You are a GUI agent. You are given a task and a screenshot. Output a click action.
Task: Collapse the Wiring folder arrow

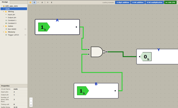pyautogui.click(x=3, y=12)
